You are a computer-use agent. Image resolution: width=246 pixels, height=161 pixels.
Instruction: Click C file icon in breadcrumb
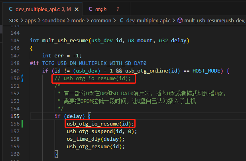point(122,20)
